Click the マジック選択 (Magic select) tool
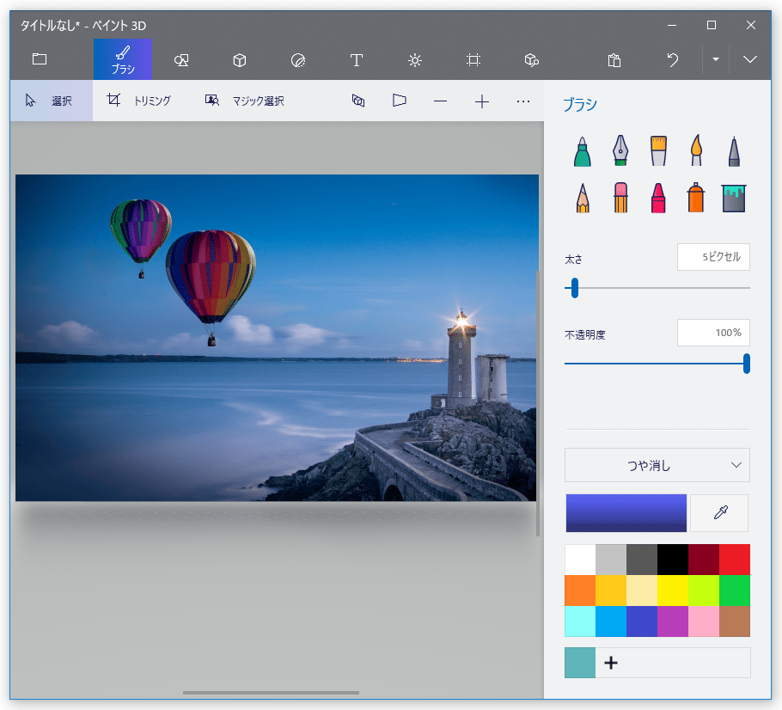The width and height of the screenshot is (782, 710). 244,101
